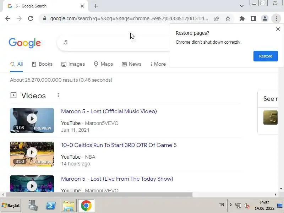Viewport: 284px width, 213px height.
Task: Open the Videos section three-dot menu
Action: coord(58,95)
